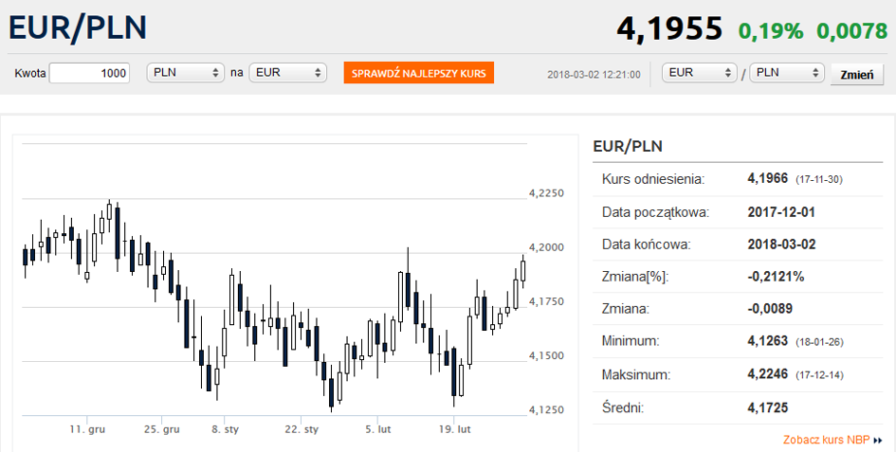Click the Data końcowa value 2018-03-02
Screen dimensions: 896x452
(781, 244)
